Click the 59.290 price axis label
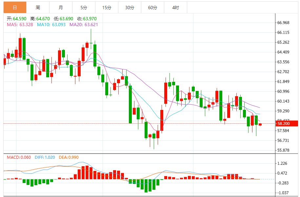Image resolution: width=300 pixels, height=197 pixels. coord(283,111)
